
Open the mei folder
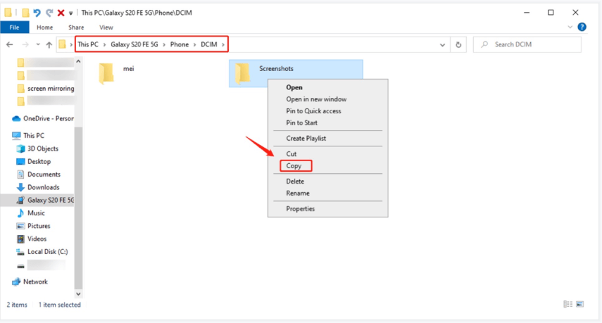point(107,72)
